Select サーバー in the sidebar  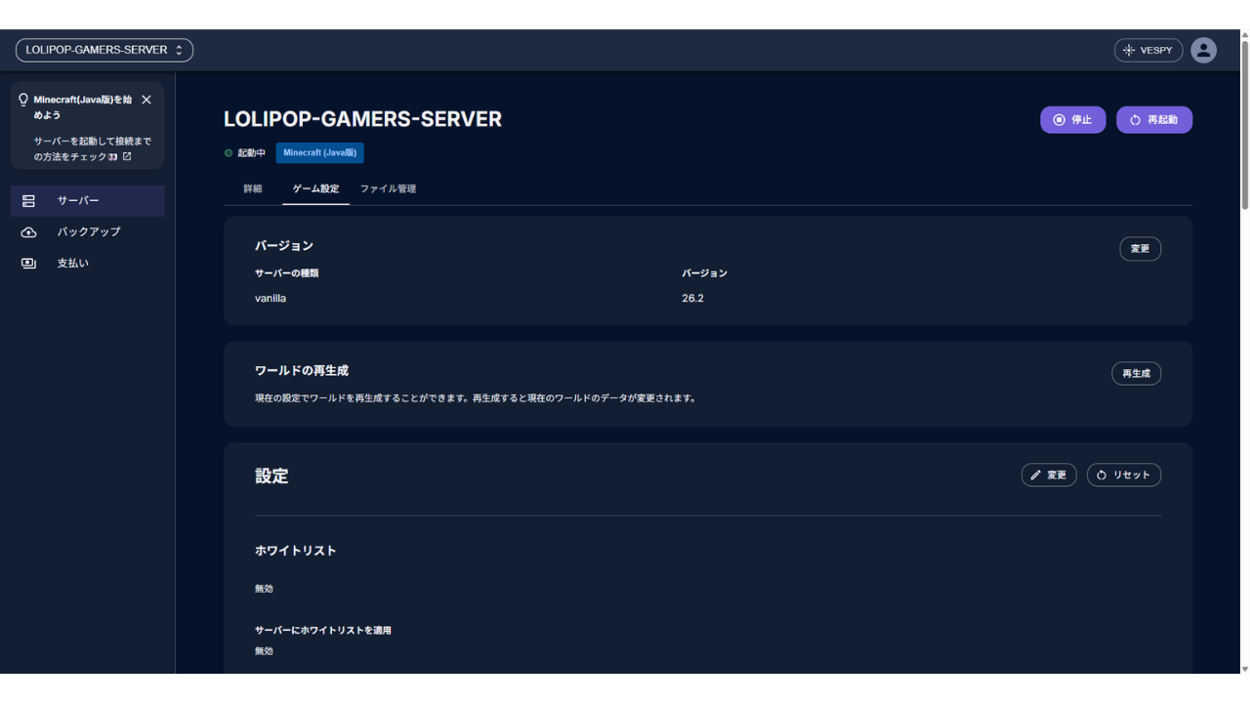(x=87, y=200)
